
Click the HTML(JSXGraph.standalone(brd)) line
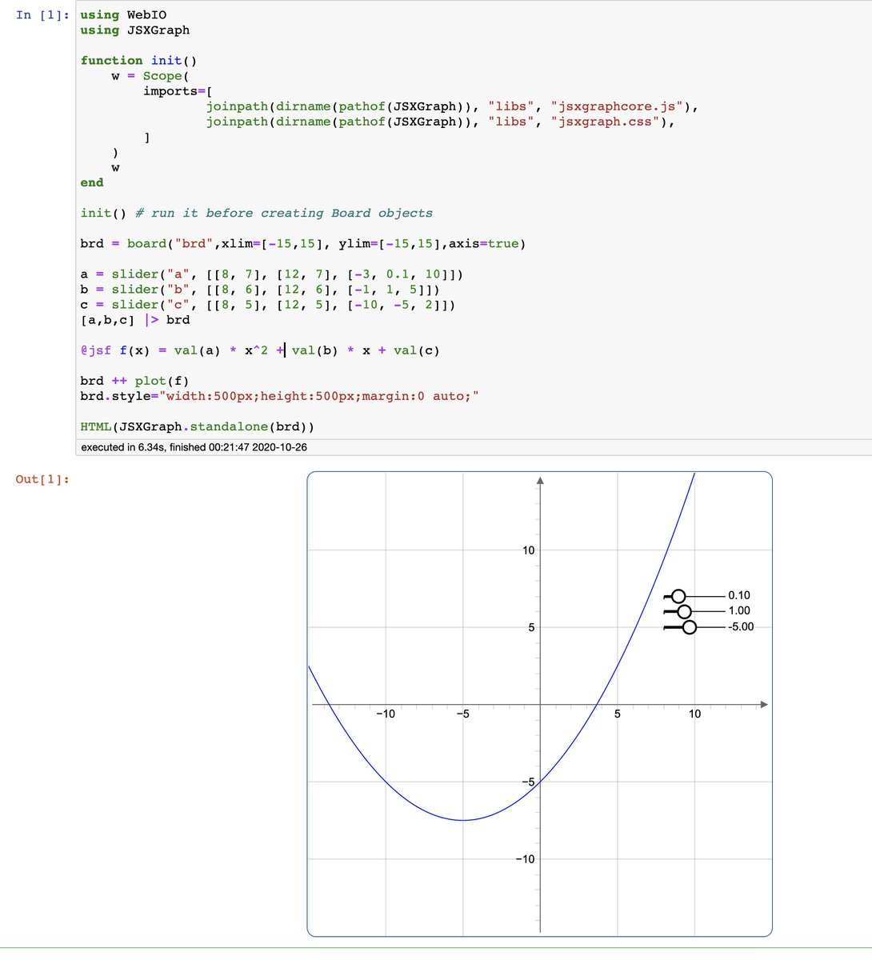point(198,427)
